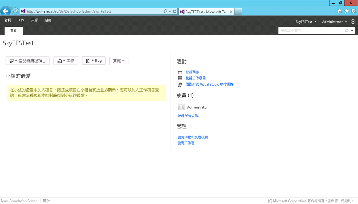Viewport: 358px width, 204px height.
Task: Click the 小組的最愛 heading
Action: [x=18, y=76]
